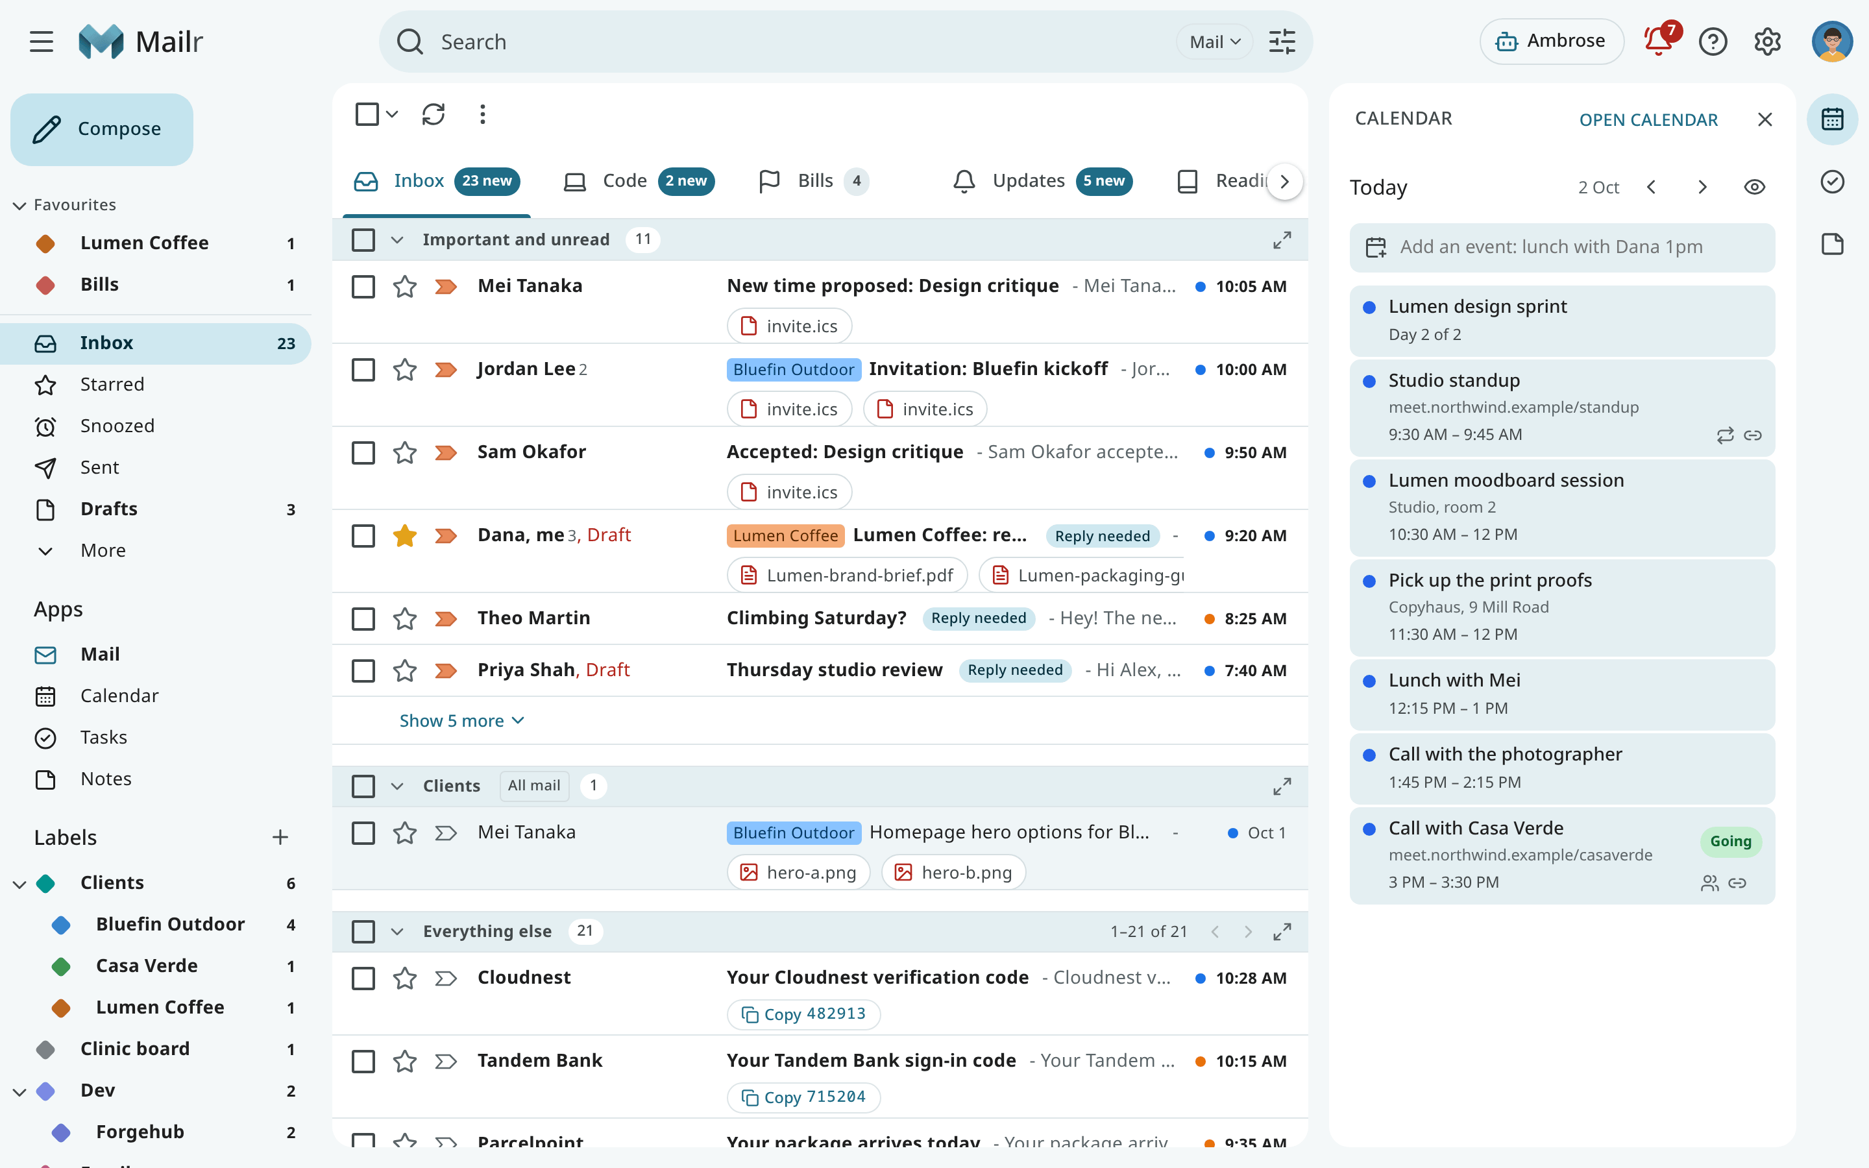Expand Everything else section fullscreen
1869x1168 pixels.
tap(1282, 932)
